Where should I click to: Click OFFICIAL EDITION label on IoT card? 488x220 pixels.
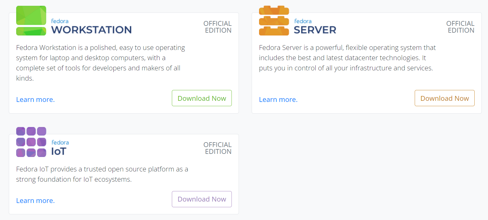(218, 148)
